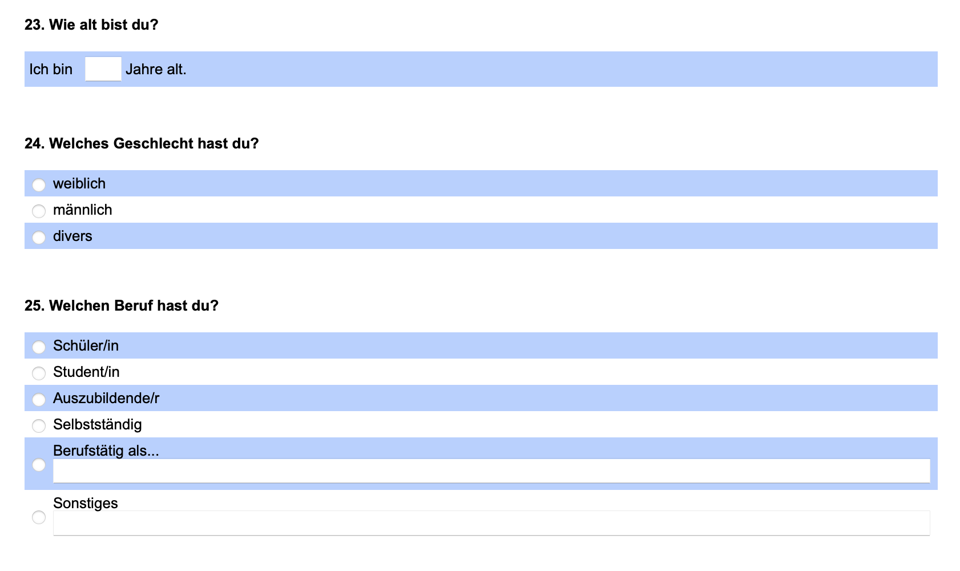The width and height of the screenshot is (960, 571).
Task: Select the Auszubildende/r radio button
Action: coord(39,399)
